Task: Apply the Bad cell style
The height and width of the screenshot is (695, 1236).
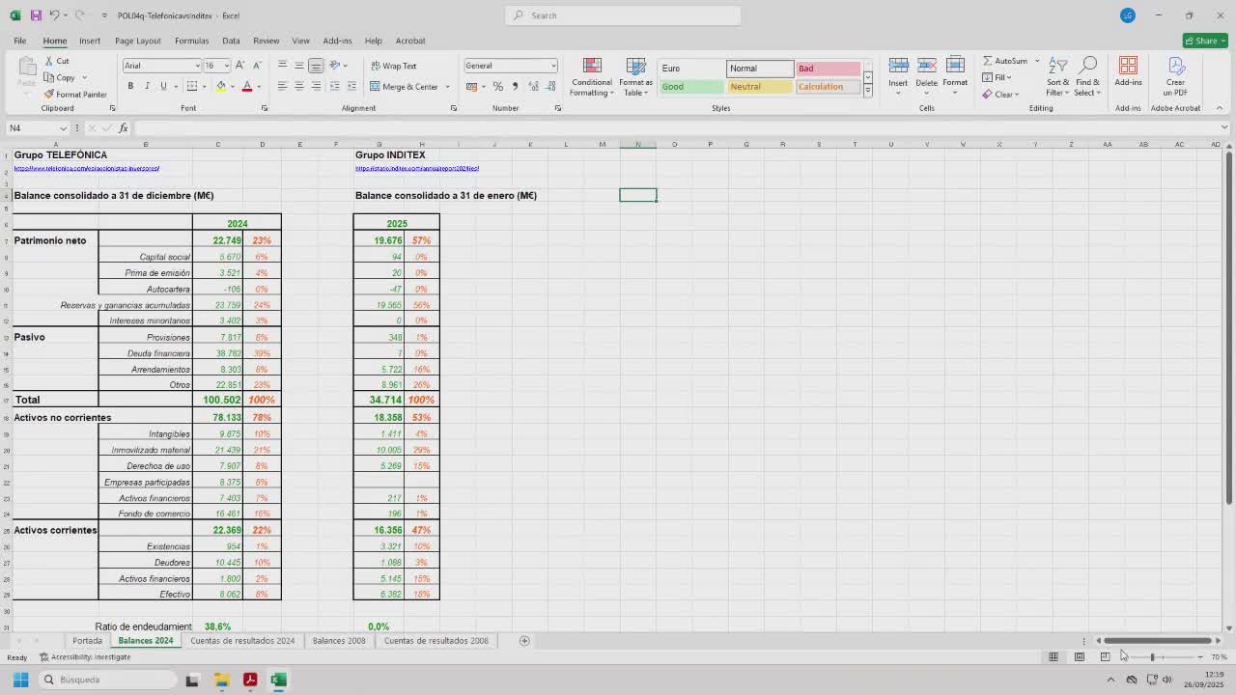Action: [828, 69]
